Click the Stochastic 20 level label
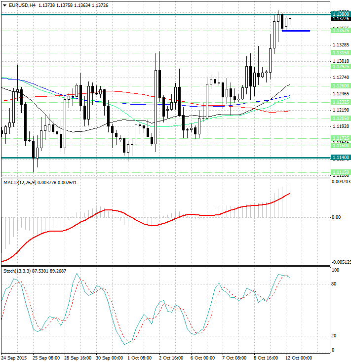This screenshot has height=362, width=351. [334, 336]
